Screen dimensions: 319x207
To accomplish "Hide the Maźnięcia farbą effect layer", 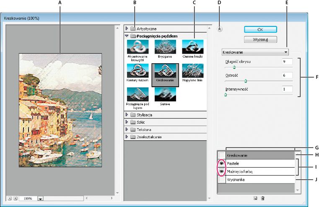I will tap(222, 171).
